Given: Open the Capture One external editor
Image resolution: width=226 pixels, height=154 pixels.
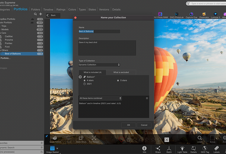Looking at the screenshot, I should point(191,15).
